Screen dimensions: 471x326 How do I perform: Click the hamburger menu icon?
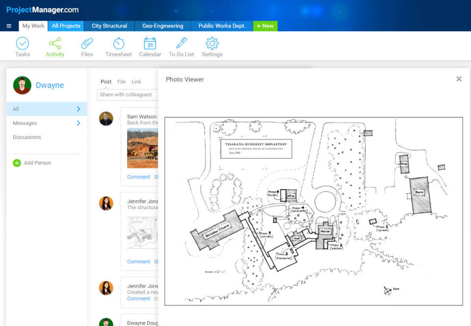point(9,26)
